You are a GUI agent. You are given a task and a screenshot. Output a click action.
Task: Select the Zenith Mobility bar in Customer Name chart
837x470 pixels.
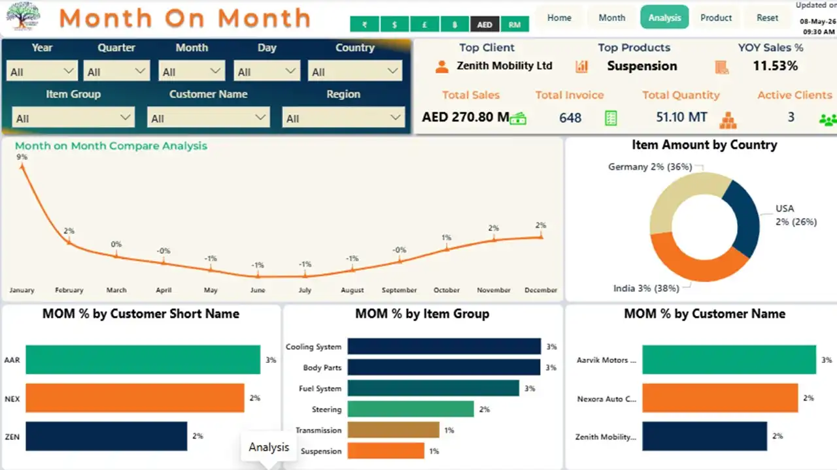[x=704, y=435]
